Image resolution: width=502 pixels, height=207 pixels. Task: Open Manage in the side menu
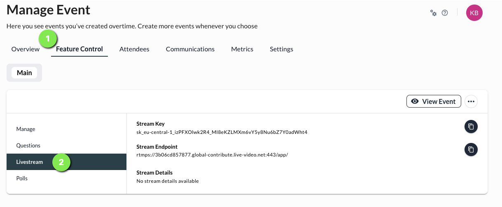click(x=26, y=129)
